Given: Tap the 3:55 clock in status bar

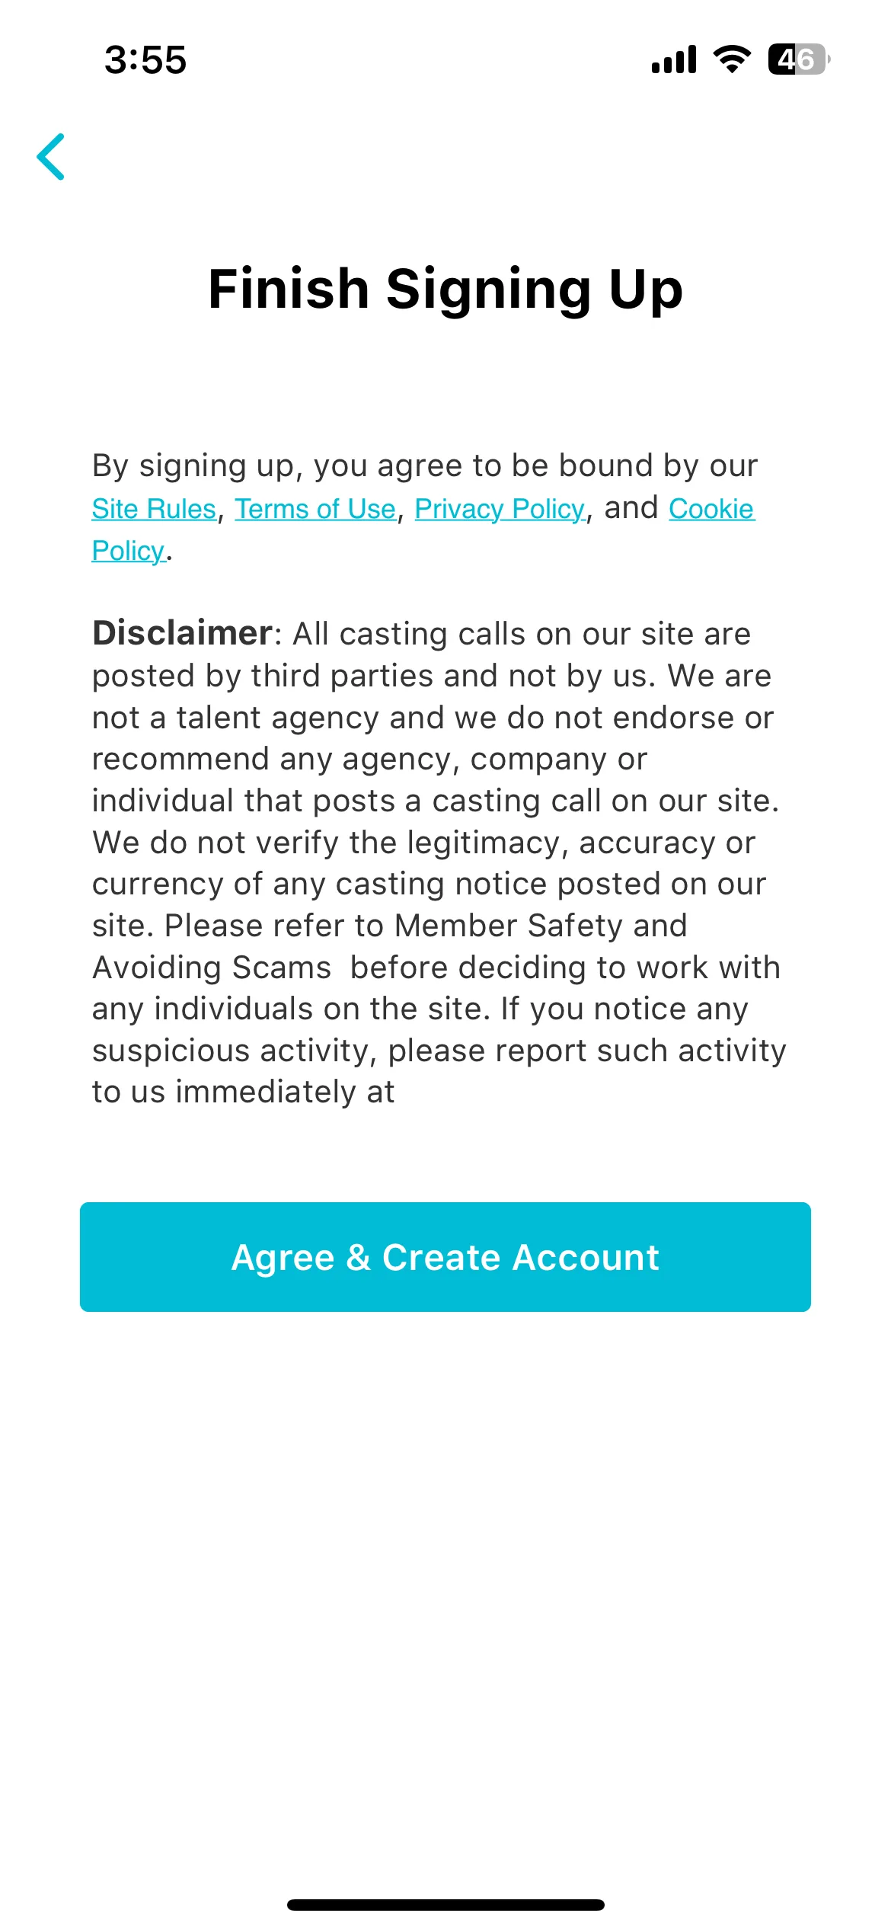Looking at the screenshot, I should (145, 60).
